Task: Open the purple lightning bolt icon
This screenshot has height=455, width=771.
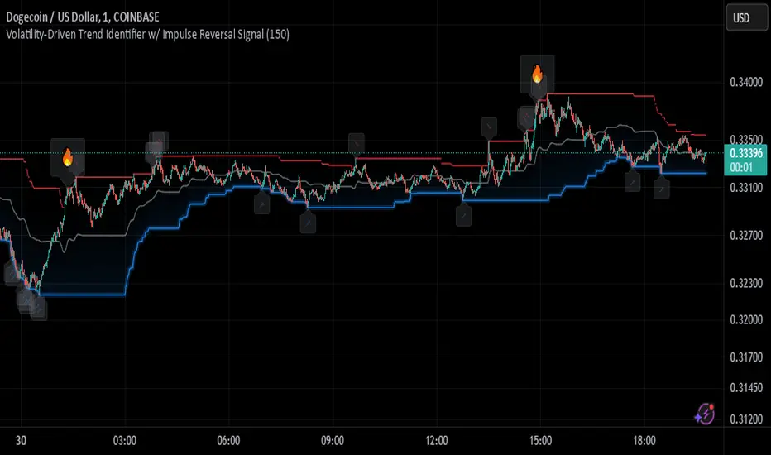Action: click(705, 414)
